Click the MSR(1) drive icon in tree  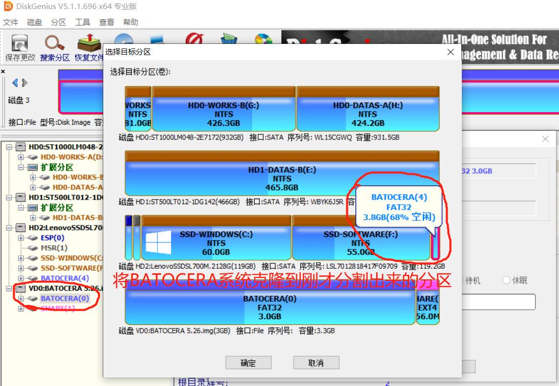(33, 248)
